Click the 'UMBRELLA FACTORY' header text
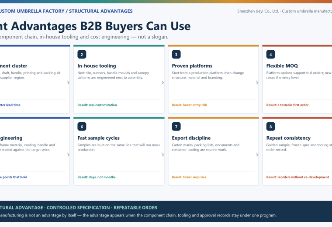This screenshot has width=332, height=227. coord(41,11)
